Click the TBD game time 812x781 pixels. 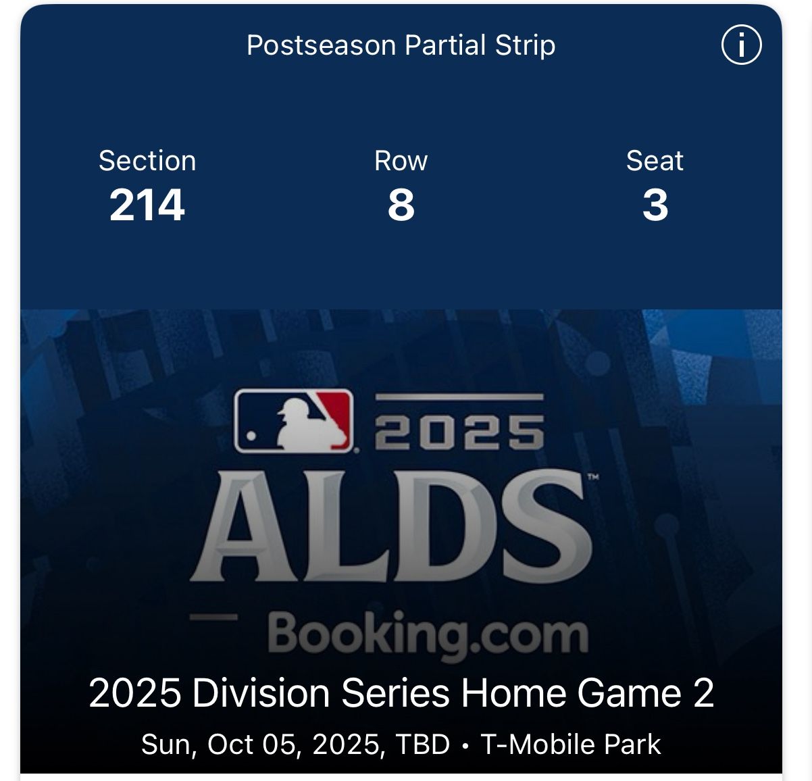[x=423, y=745]
